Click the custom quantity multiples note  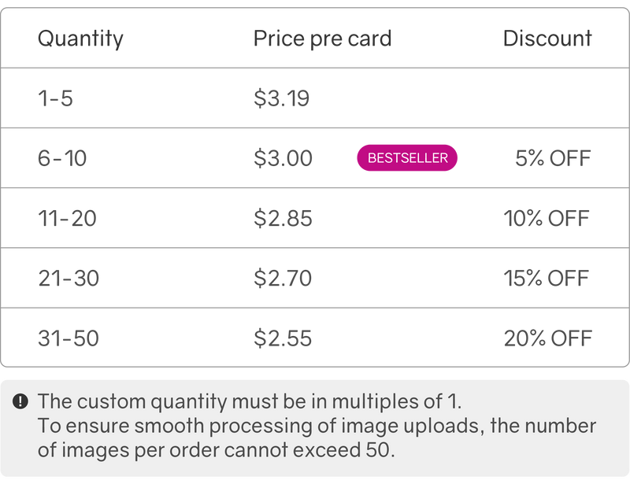[250, 401]
